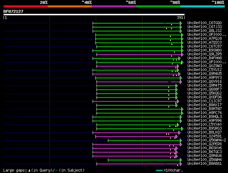Viewport: 228px width, 173px height.
Task: Click the UniRef100_Q9M4U4 label
Action: click(x=204, y=156)
